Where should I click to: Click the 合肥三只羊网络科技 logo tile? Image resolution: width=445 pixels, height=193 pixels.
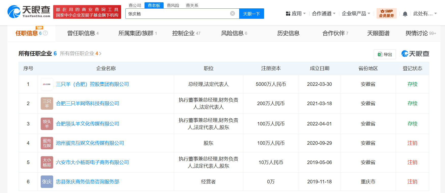47,103
